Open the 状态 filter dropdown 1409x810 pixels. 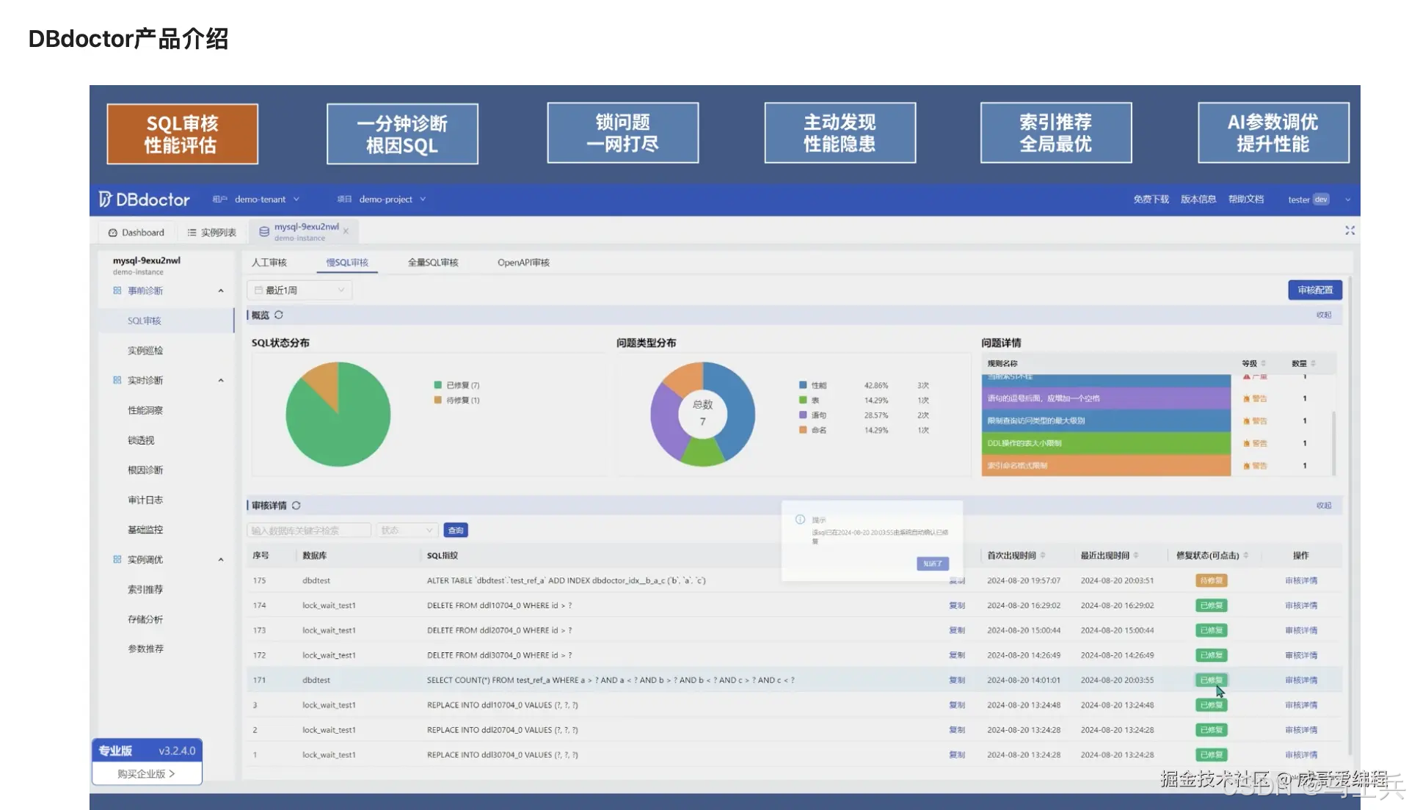click(x=407, y=530)
